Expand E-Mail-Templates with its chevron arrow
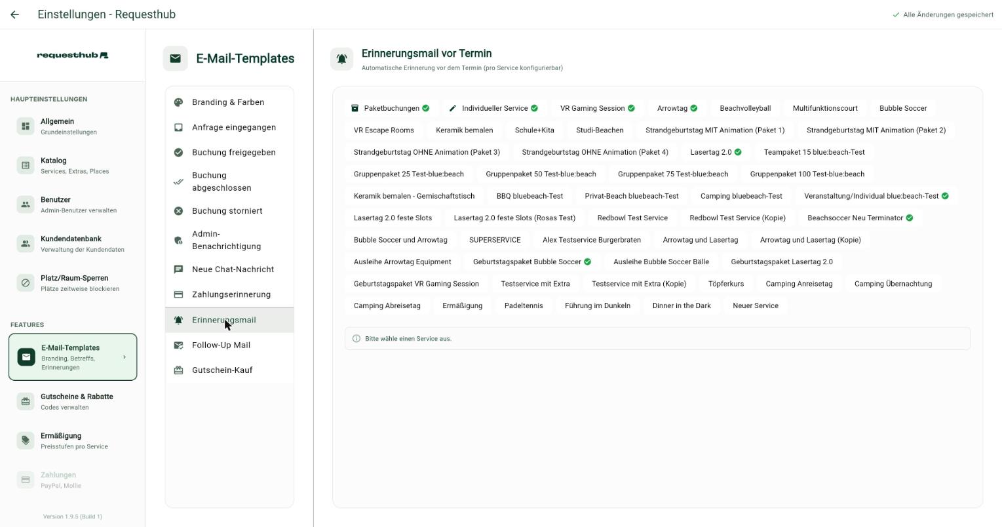Screen dimensions: 1002x527 (125, 357)
